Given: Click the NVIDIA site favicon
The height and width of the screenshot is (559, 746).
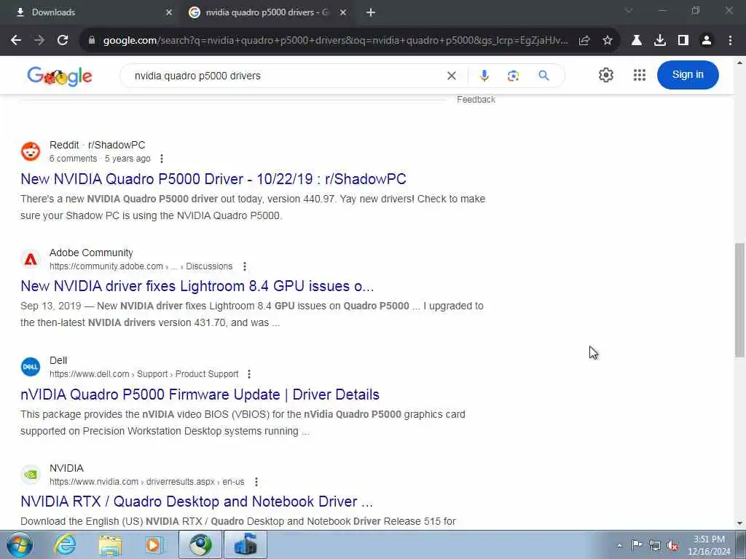Looking at the screenshot, I should (x=31, y=475).
